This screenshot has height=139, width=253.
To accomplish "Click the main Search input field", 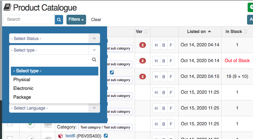I will (29, 19).
